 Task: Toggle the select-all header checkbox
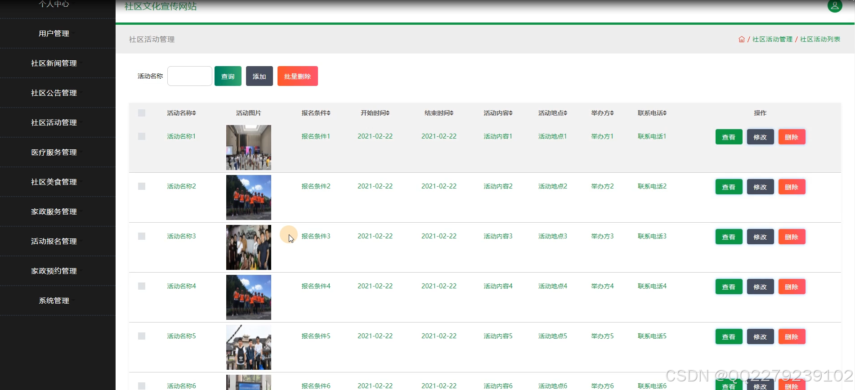coord(142,113)
